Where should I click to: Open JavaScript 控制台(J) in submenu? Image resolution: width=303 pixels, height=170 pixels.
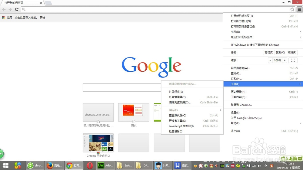pyautogui.click(x=192, y=126)
